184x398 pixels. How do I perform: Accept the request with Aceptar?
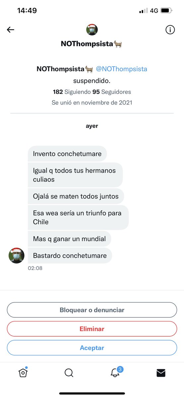[x=92, y=348]
